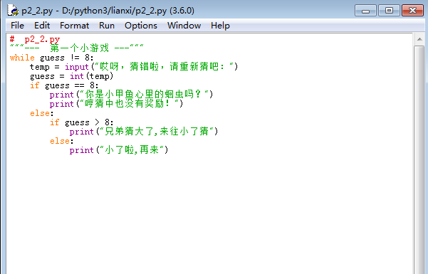Open the Help menu
Viewport: 428px width, 274px height.
[x=220, y=26]
